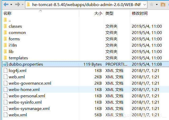Click the folder icon in path field
The width and height of the screenshot is (169, 120).
[28, 5]
